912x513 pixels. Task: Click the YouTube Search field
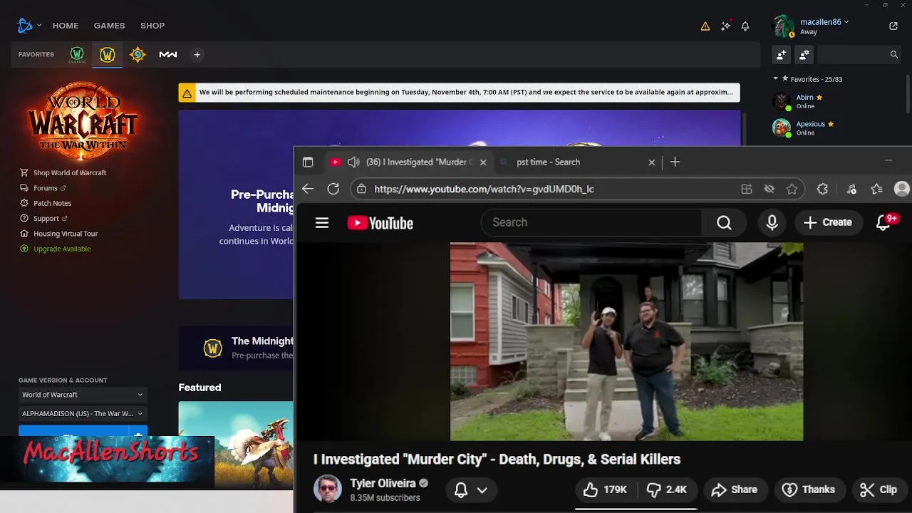tap(592, 222)
